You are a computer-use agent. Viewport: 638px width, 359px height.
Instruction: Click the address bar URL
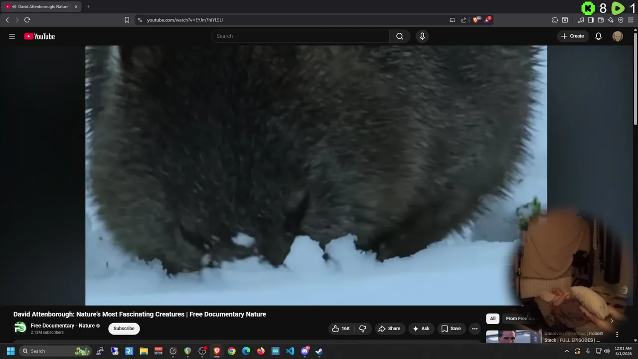click(x=185, y=20)
